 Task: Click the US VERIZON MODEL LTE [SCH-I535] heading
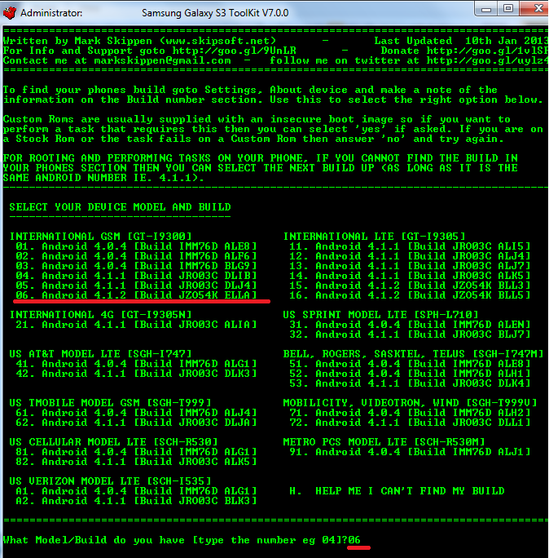[x=110, y=481]
